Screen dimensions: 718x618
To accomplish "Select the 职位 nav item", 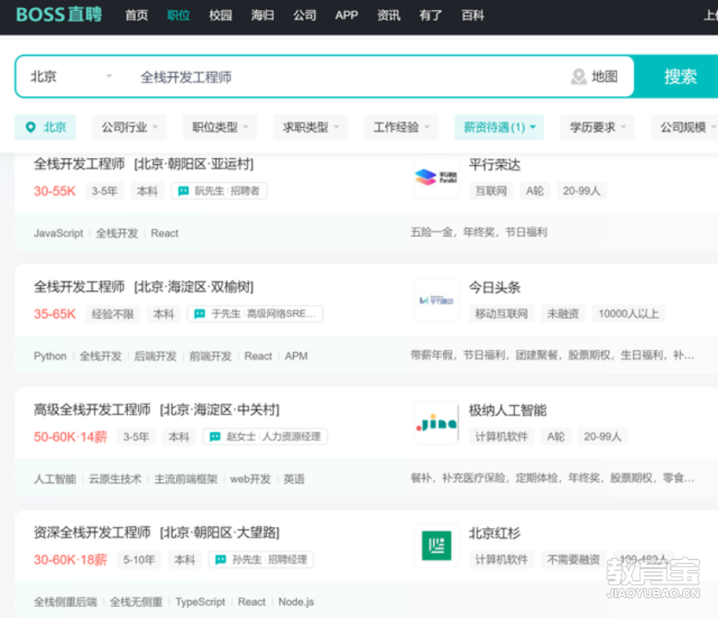I will pyautogui.click(x=179, y=15).
